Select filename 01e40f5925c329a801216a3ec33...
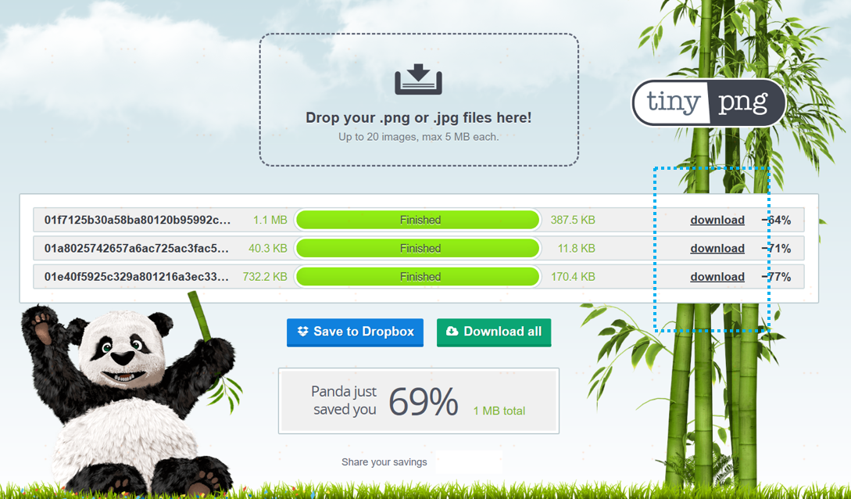This screenshot has height=499, width=851. point(137,276)
